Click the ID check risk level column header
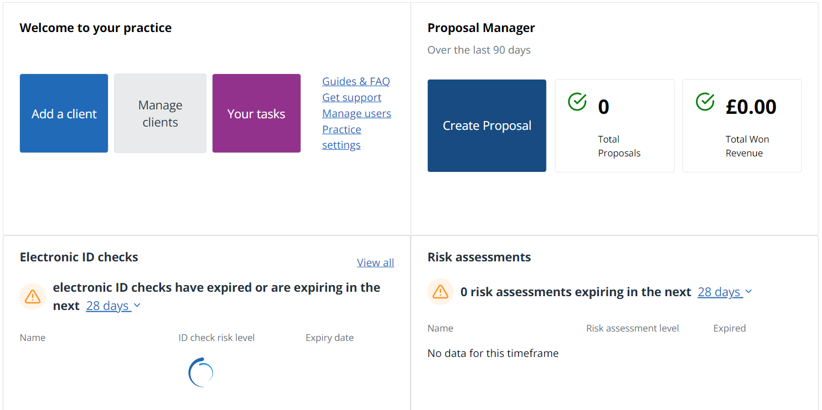Screen dimensions: 822x410 216,338
